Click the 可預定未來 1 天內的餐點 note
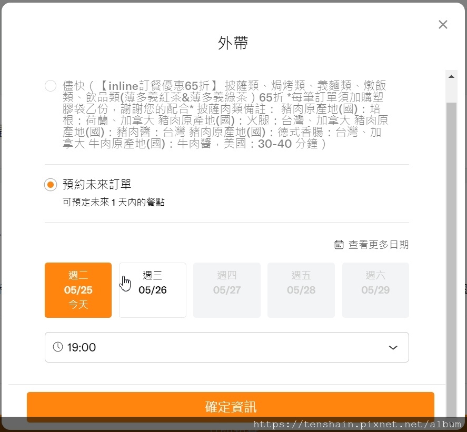The height and width of the screenshot is (432, 467). pyautogui.click(x=114, y=202)
